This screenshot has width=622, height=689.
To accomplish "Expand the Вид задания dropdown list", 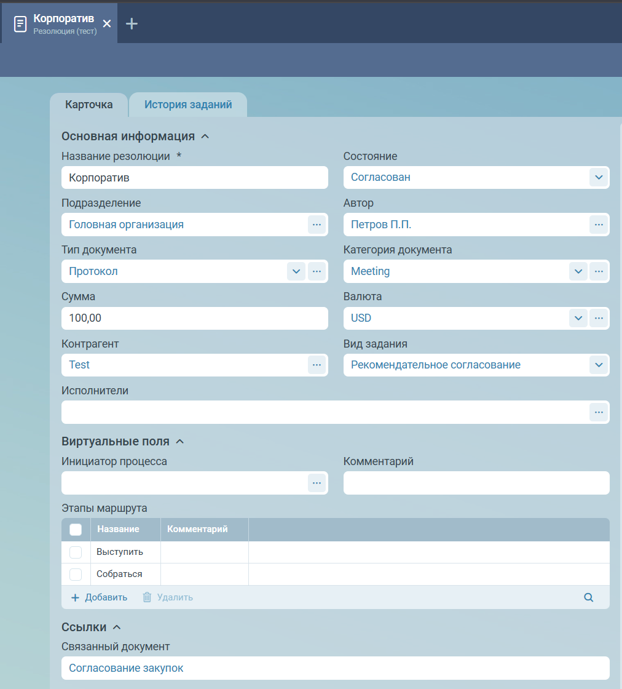I will (599, 365).
